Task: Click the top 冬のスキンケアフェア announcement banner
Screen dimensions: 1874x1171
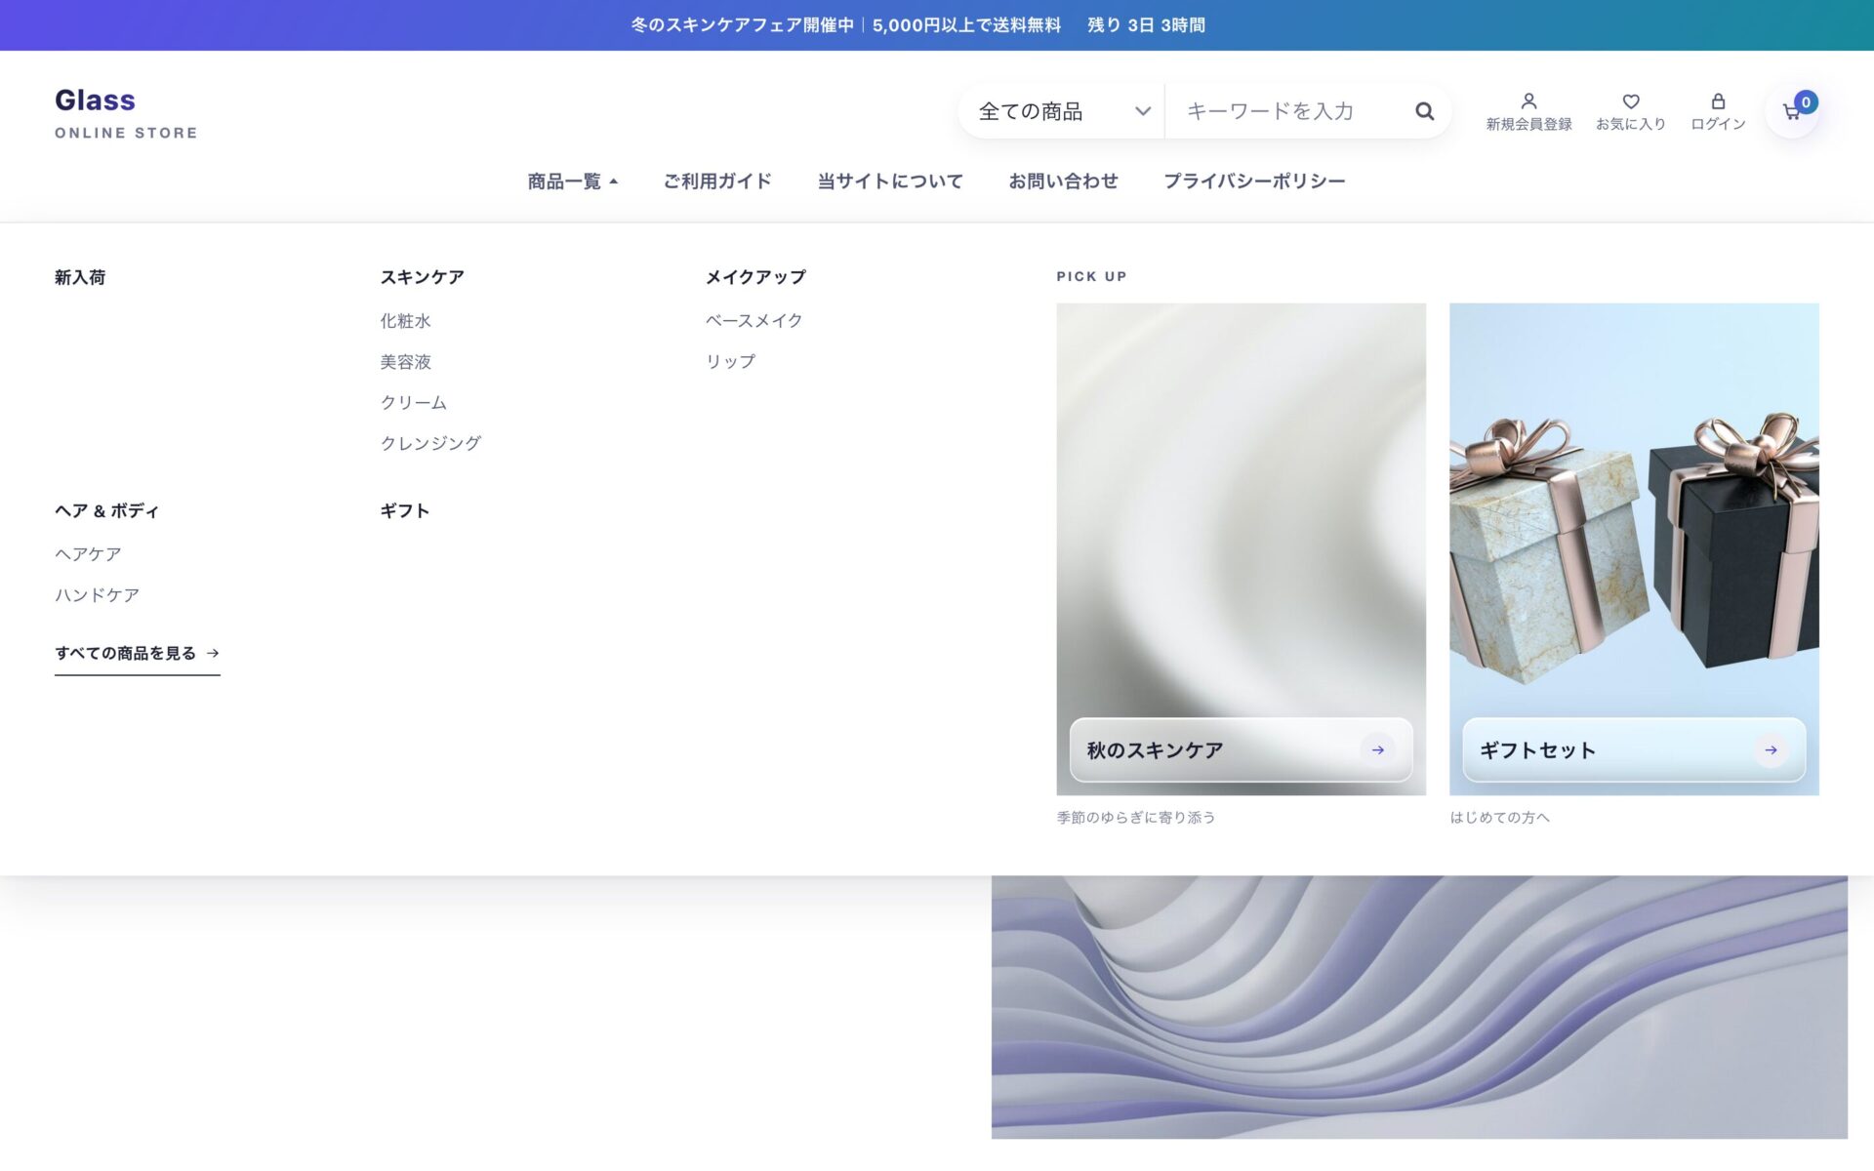Action: pyautogui.click(x=937, y=25)
